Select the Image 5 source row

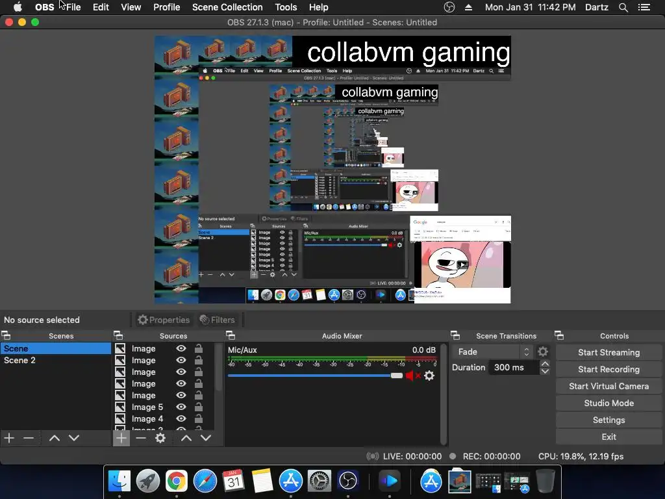point(164,407)
